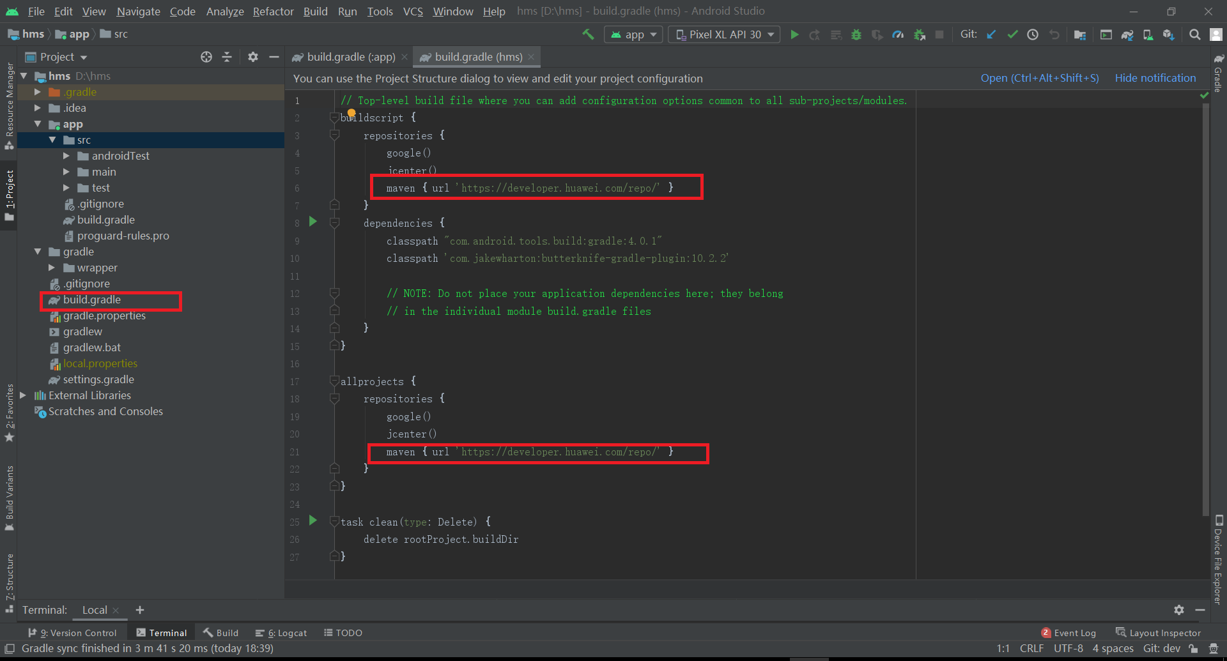Click locate opened file target icon
The image size is (1227, 661).
point(206,57)
